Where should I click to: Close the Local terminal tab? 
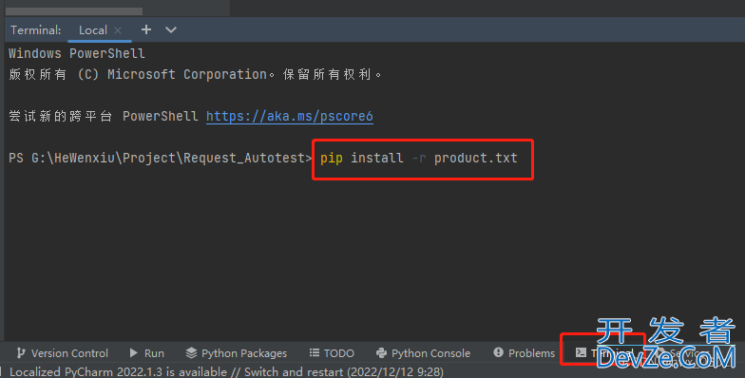pyautogui.click(x=118, y=30)
